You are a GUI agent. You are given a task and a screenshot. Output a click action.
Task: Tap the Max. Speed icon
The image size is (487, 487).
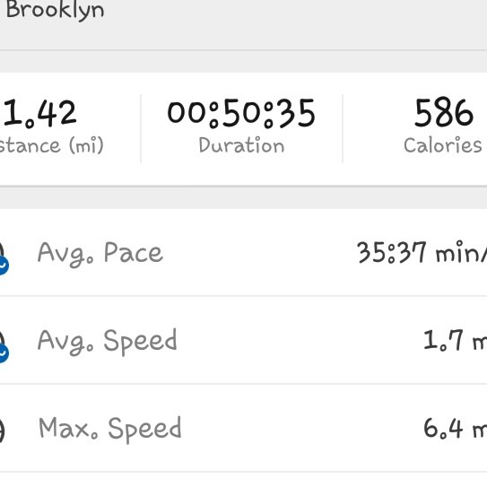(x=2, y=430)
